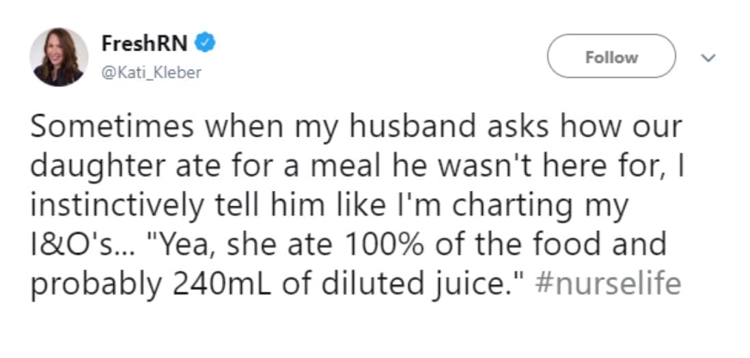
Task: Expand the tweet options chevron
Action: click(x=709, y=58)
